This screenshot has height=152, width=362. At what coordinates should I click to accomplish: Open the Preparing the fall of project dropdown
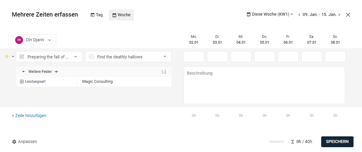click(49, 57)
